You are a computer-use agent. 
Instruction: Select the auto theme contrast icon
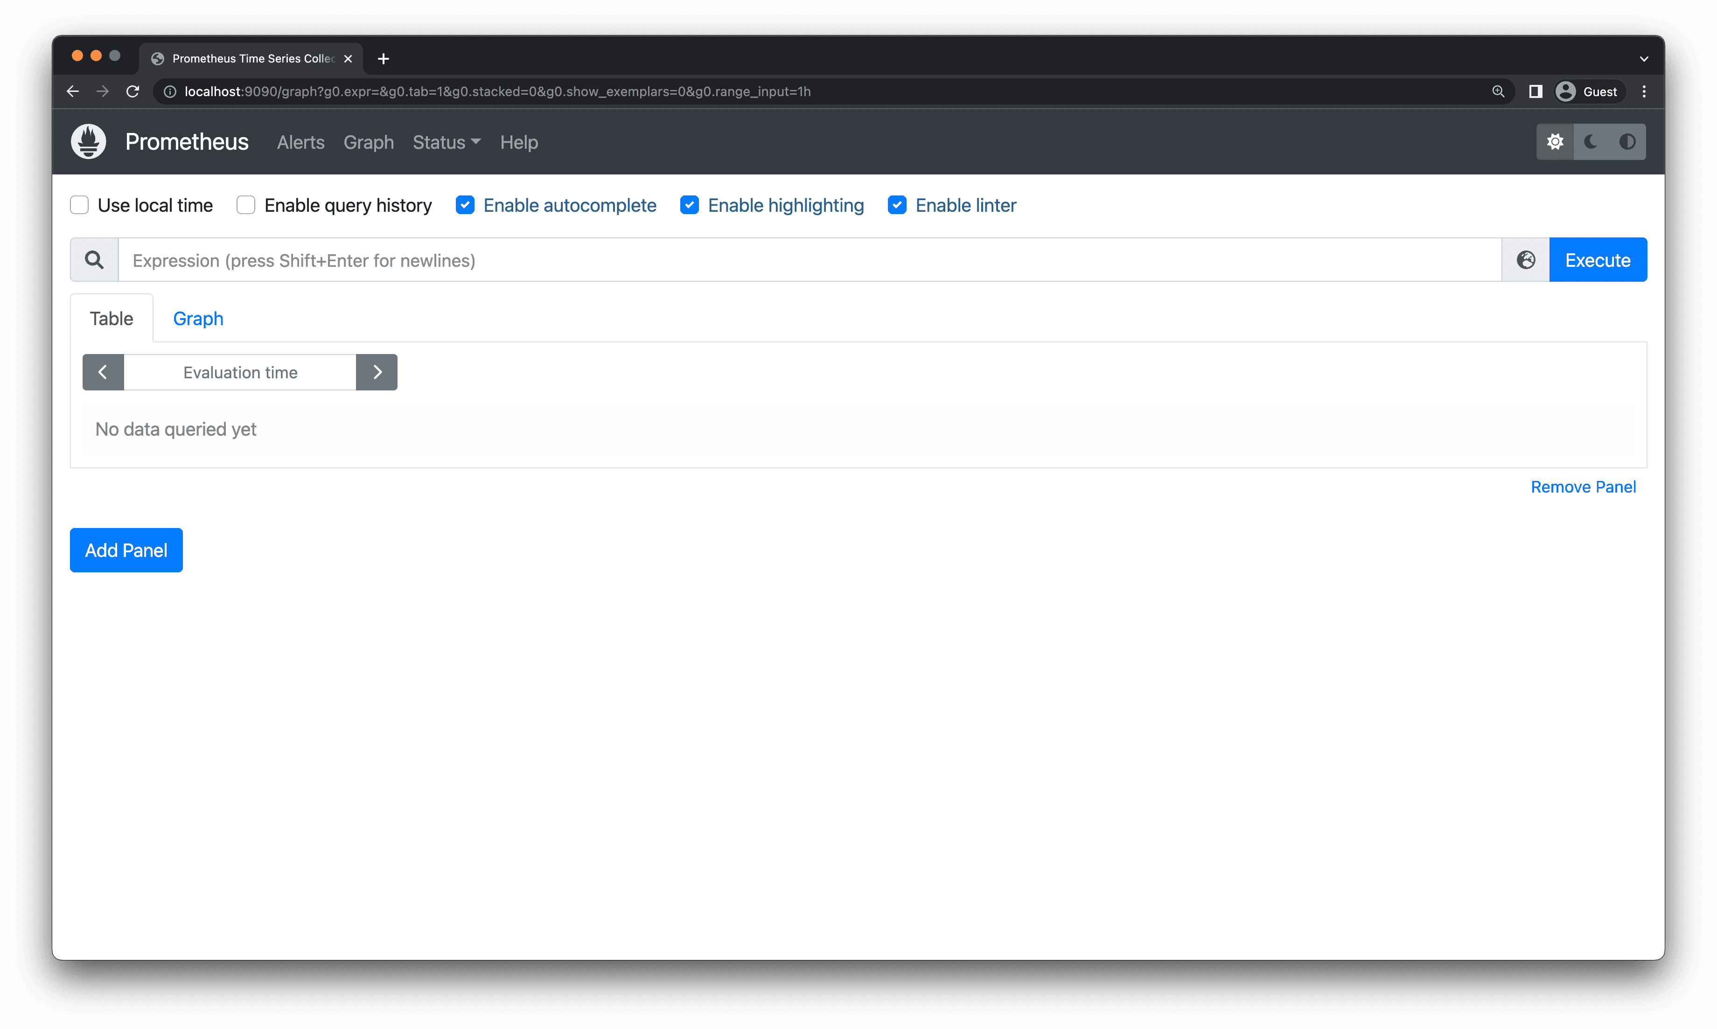[1627, 141]
